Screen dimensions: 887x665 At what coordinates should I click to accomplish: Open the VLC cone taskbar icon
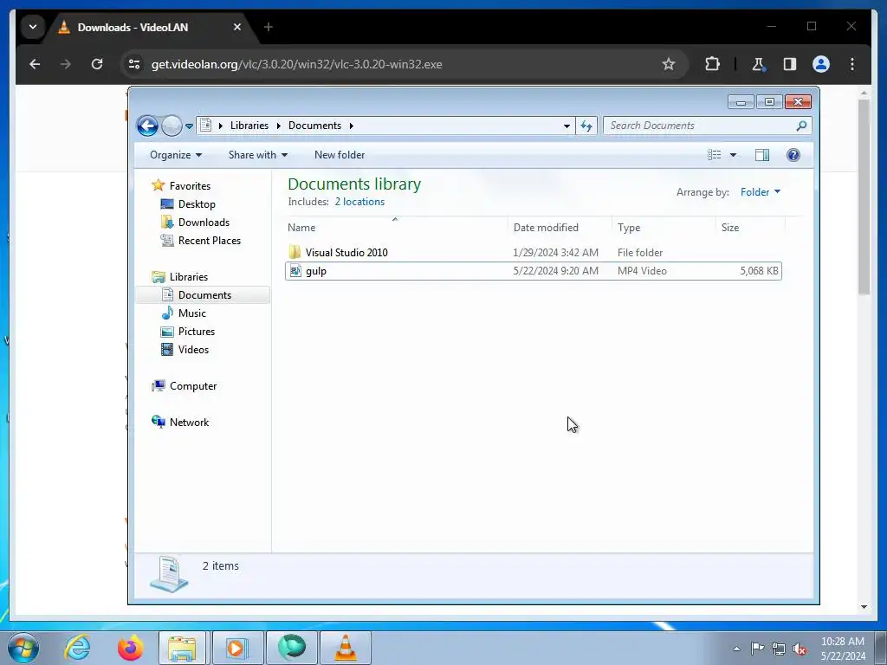tap(346, 648)
